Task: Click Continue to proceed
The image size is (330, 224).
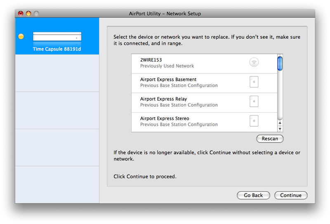Action: click(291, 196)
